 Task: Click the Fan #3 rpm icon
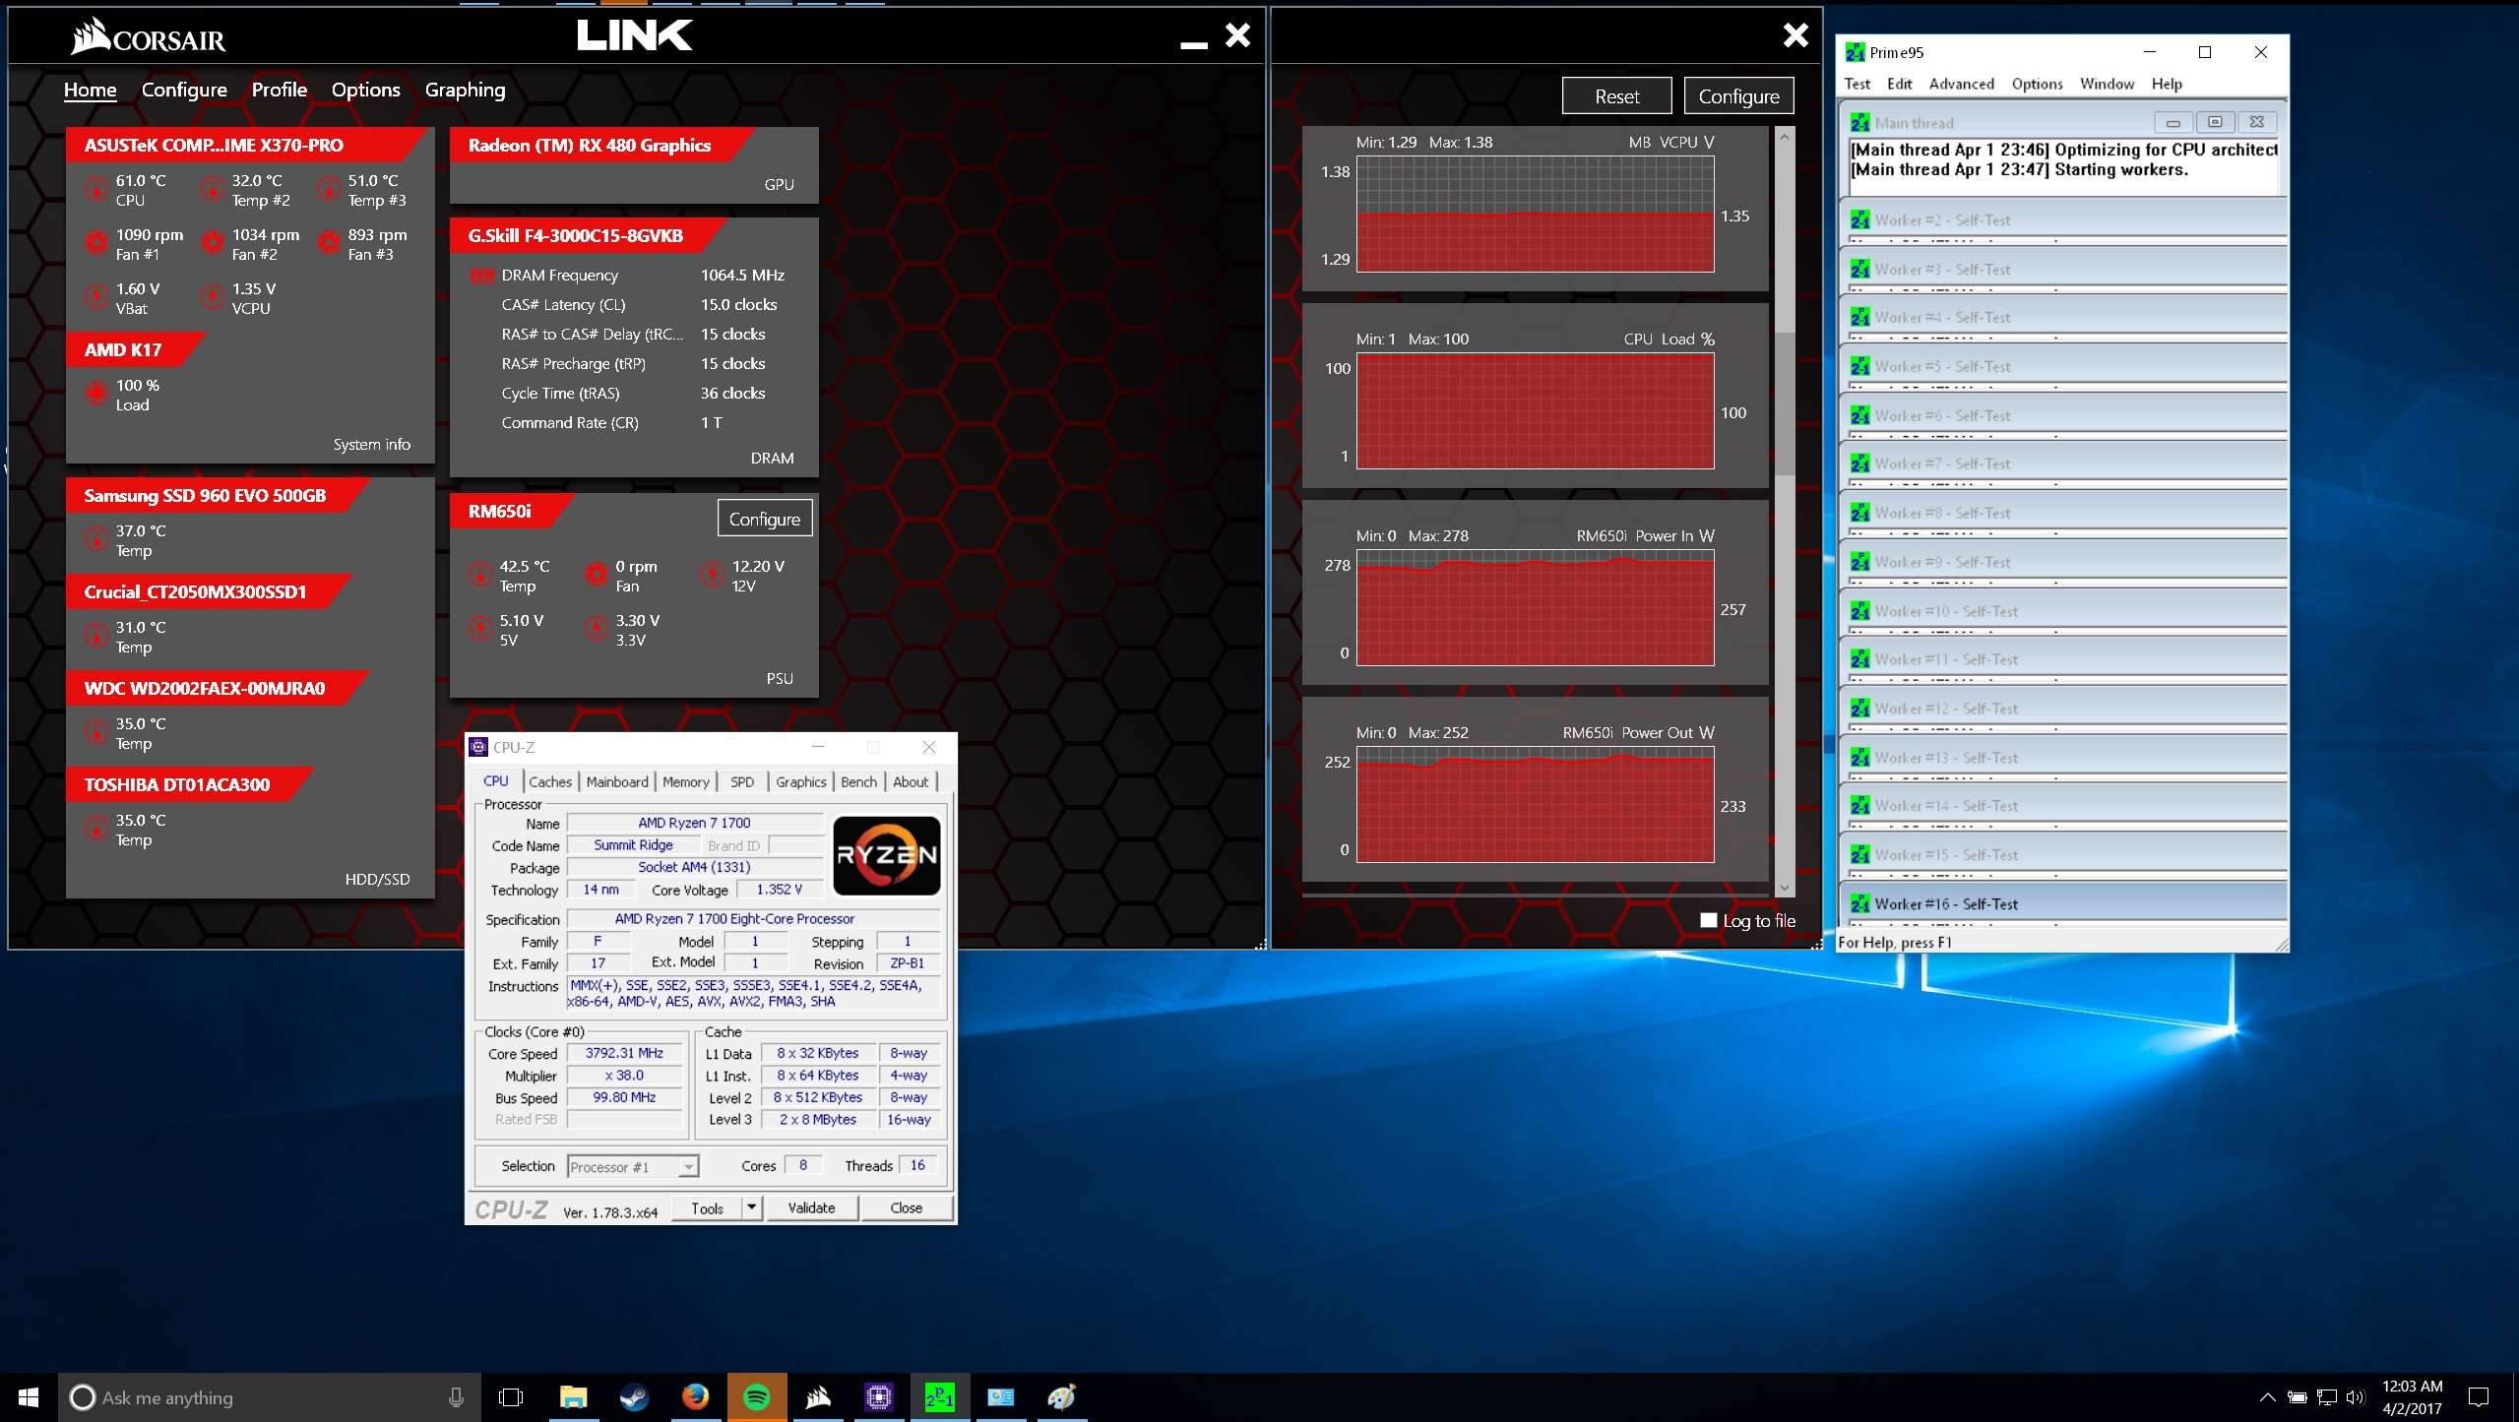click(329, 243)
